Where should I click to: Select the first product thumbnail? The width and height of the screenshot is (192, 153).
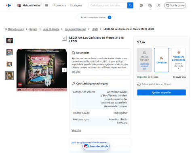click(9, 40)
